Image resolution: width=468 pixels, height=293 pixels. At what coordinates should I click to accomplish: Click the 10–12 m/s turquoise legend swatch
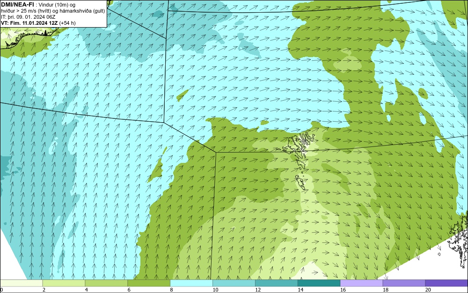click(x=234, y=283)
